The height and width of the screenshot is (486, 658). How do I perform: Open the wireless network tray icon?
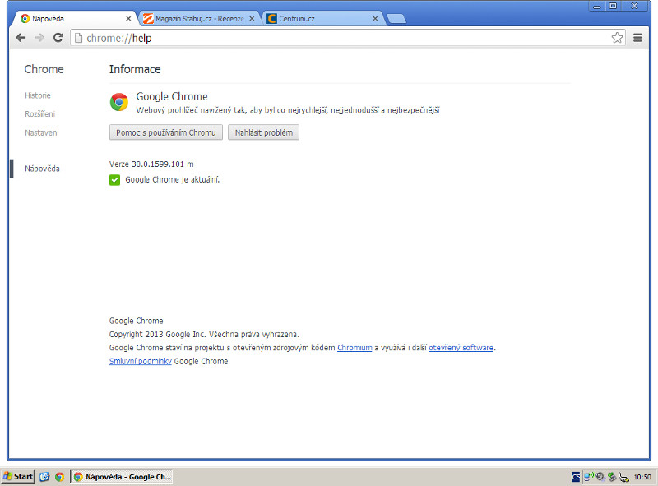point(589,476)
